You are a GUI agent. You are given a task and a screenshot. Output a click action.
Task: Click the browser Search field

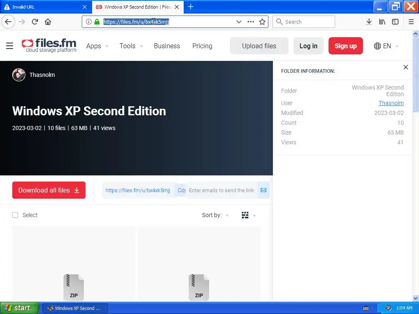point(304,22)
